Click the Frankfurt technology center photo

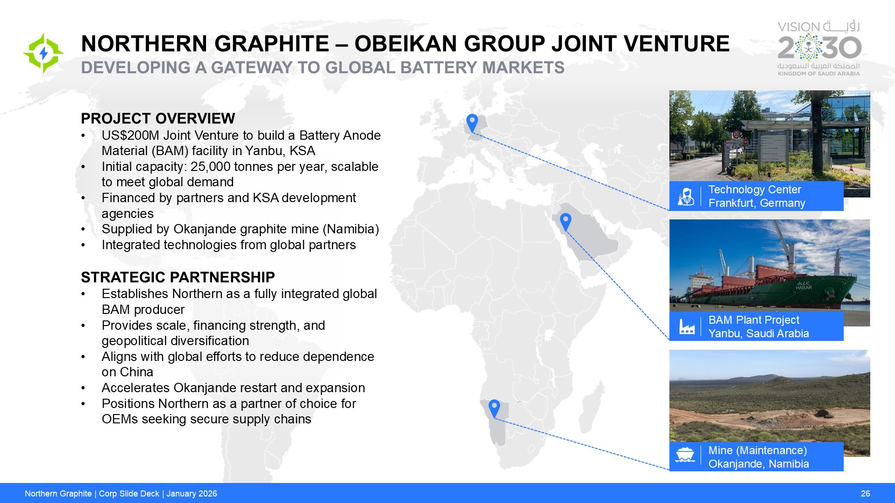[769, 136]
